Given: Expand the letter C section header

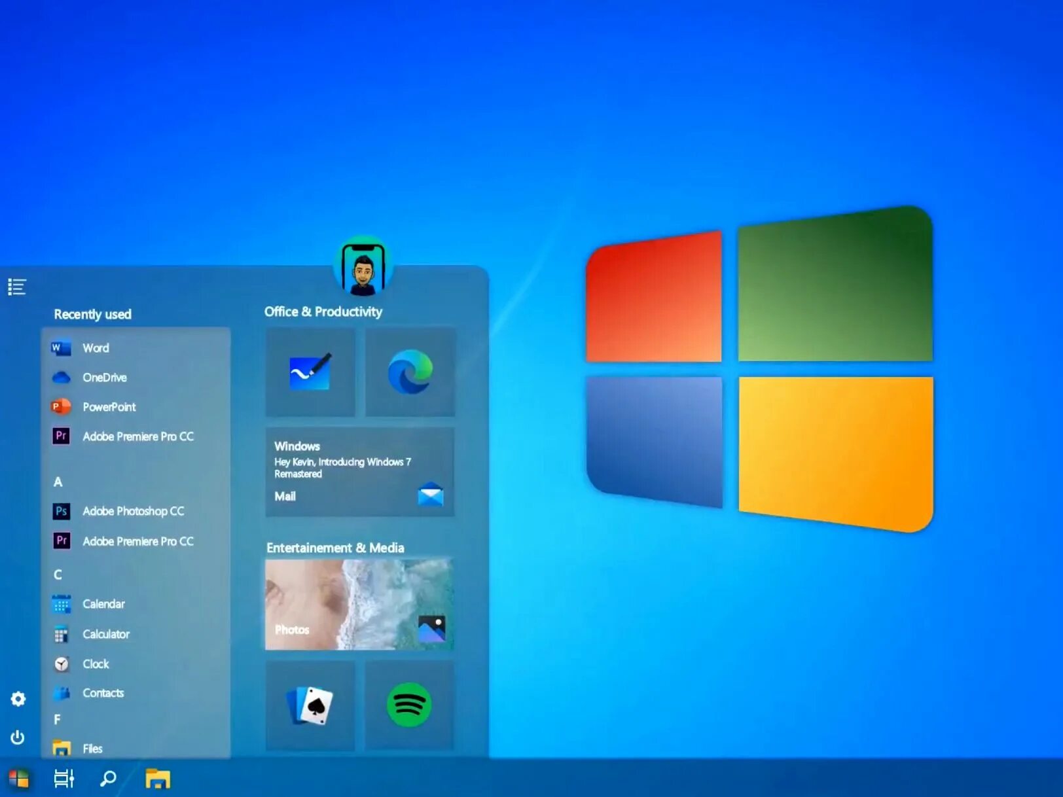Looking at the screenshot, I should 58,575.
